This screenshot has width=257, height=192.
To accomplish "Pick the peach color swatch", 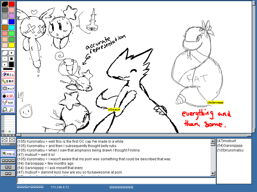I will point(5,39).
